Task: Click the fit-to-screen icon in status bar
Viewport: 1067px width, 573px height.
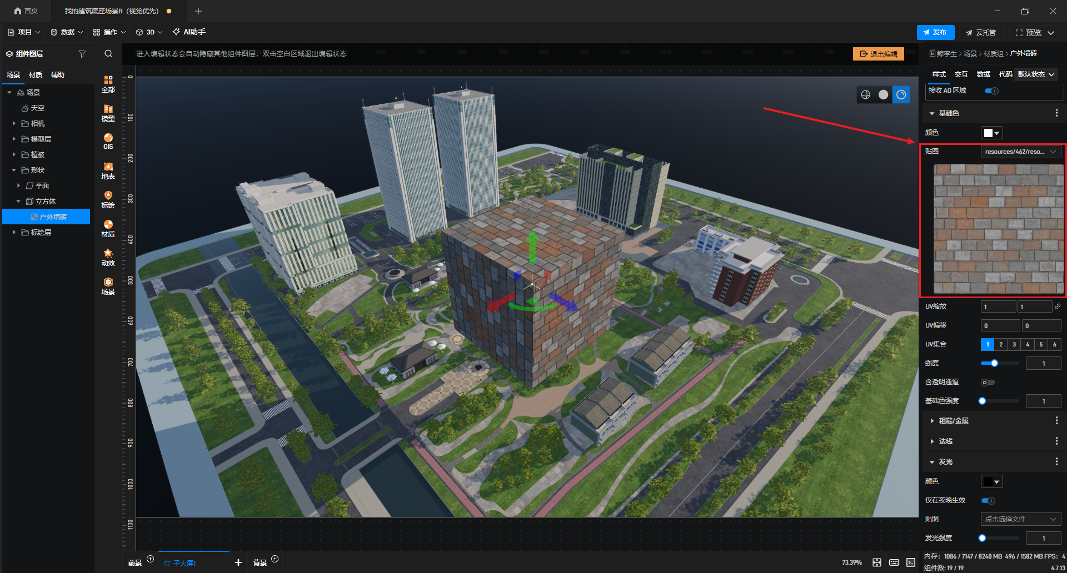Action: pyautogui.click(x=877, y=562)
